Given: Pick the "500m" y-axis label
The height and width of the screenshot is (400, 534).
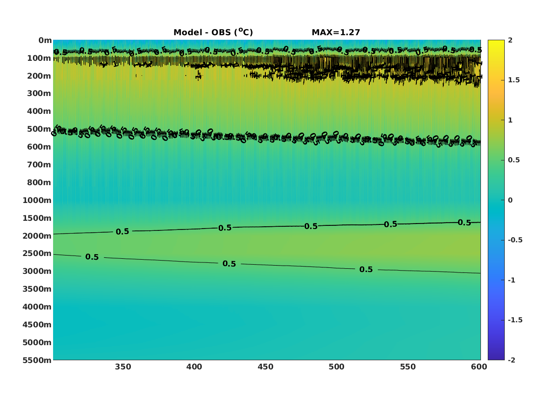Looking at the screenshot, I should [39, 129].
